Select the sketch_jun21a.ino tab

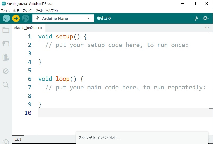pos(28,28)
